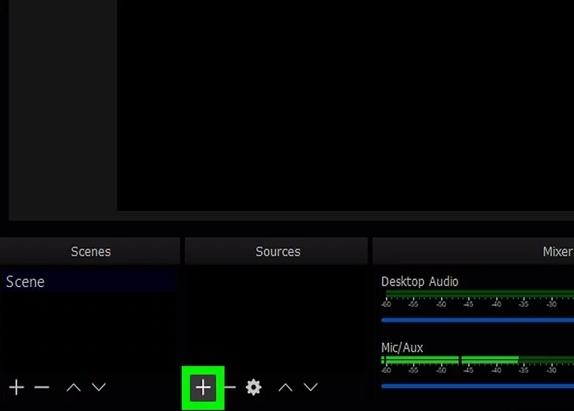The height and width of the screenshot is (411, 574).
Task: Add a new scene with the plus icon
Action: tap(17, 387)
